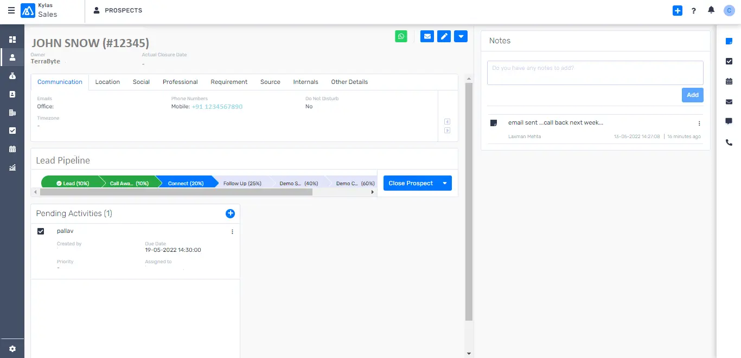This screenshot has width=741, height=358.
Task: Uncheck the pallav pending activity checkbox
Action: (x=40, y=231)
